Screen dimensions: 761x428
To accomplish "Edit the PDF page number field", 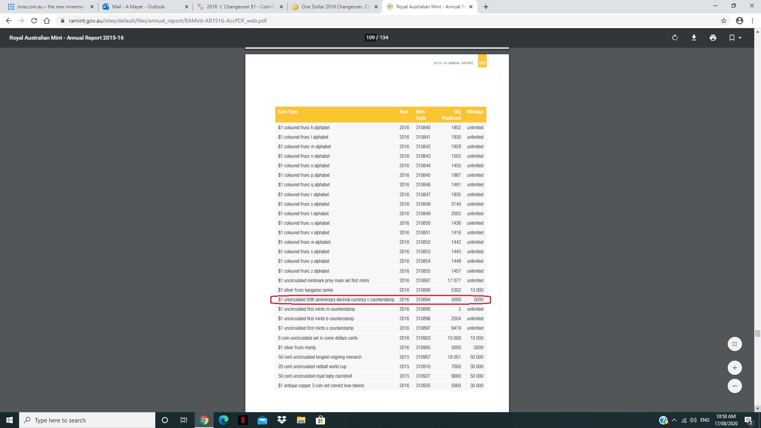I will pos(370,38).
